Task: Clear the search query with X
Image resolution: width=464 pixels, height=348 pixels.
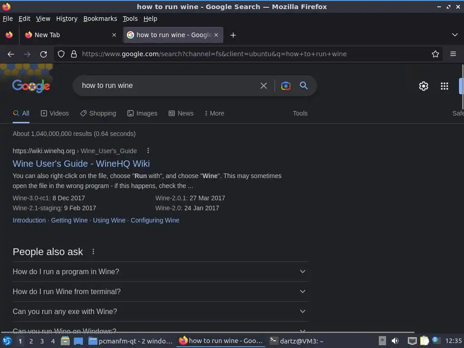Action: point(264,86)
